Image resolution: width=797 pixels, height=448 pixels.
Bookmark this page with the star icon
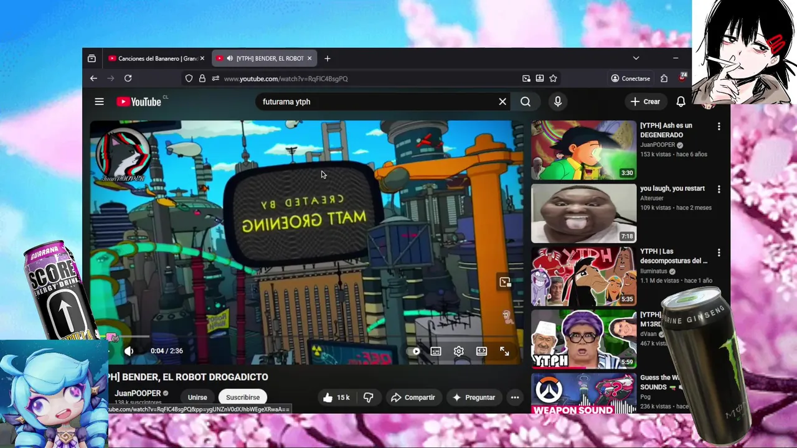[x=553, y=78]
